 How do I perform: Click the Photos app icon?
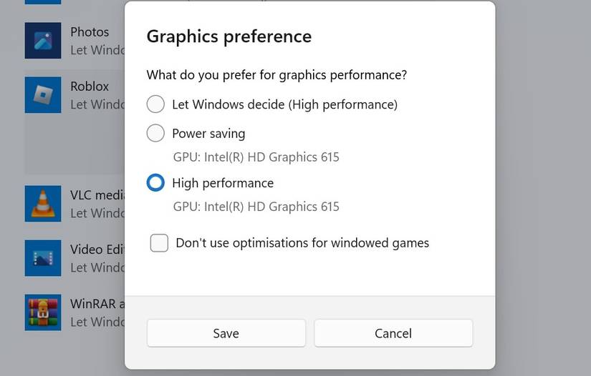(43, 41)
